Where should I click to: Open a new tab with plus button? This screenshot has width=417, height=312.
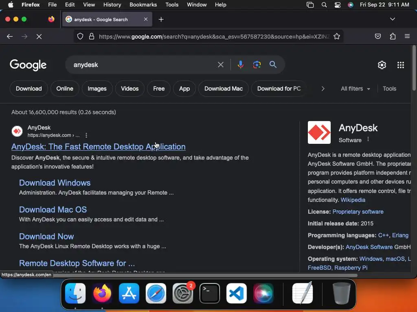[x=161, y=19]
